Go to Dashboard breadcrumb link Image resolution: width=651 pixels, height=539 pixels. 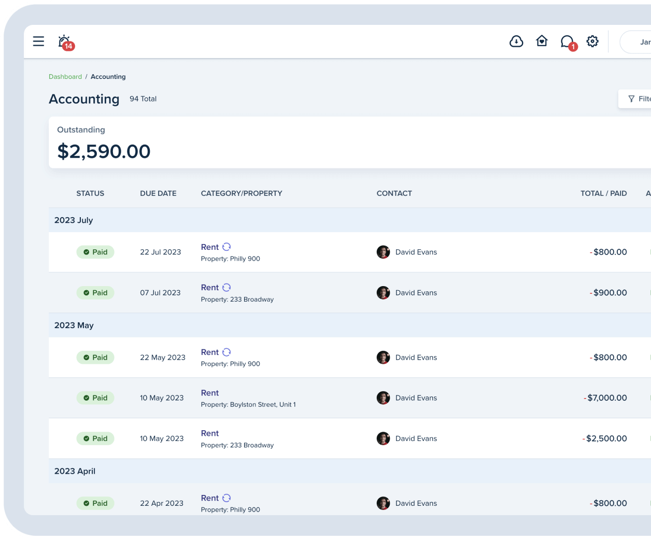[65, 77]
